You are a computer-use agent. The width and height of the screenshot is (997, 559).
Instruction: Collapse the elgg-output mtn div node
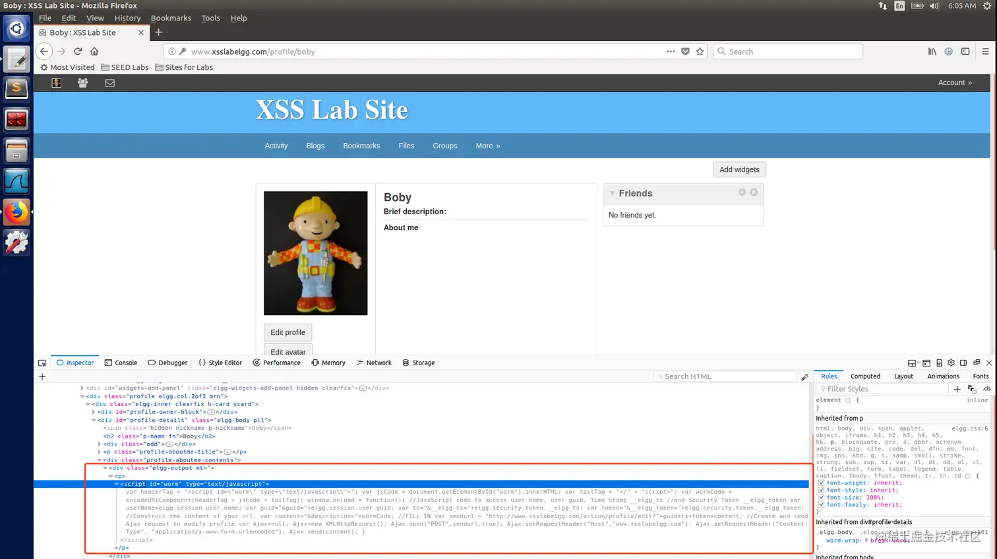point(105,468)
